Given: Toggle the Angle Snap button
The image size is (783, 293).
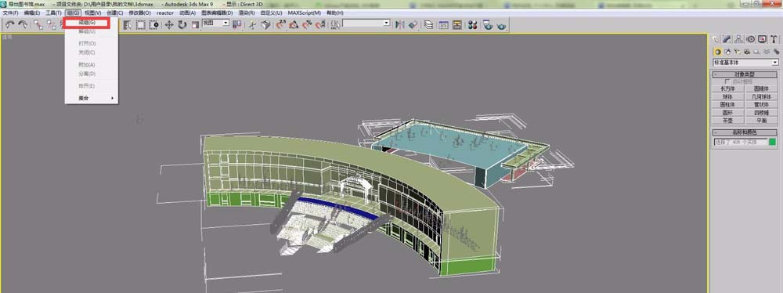Looking at the screenshot, I should click(294, 24).
